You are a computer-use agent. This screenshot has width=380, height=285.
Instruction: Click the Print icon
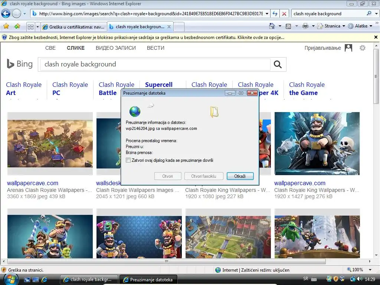305,26
